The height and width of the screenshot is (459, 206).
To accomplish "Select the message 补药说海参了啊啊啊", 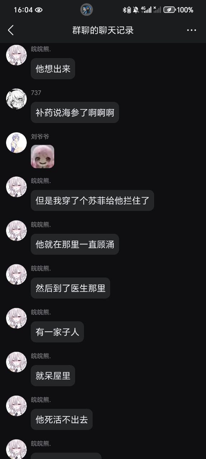I will tap(75, 113).
